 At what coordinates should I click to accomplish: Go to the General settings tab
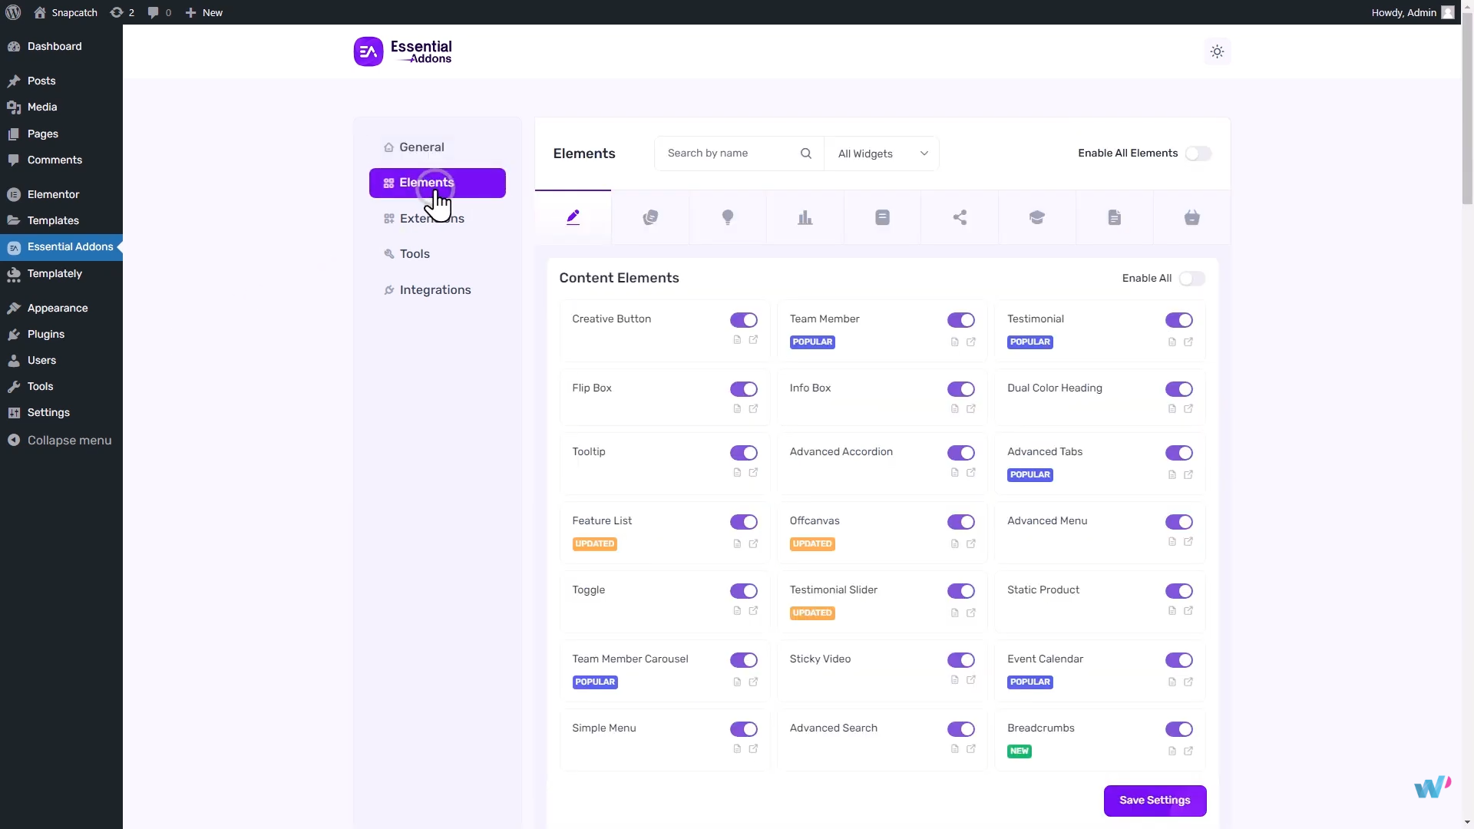(421, 147)
